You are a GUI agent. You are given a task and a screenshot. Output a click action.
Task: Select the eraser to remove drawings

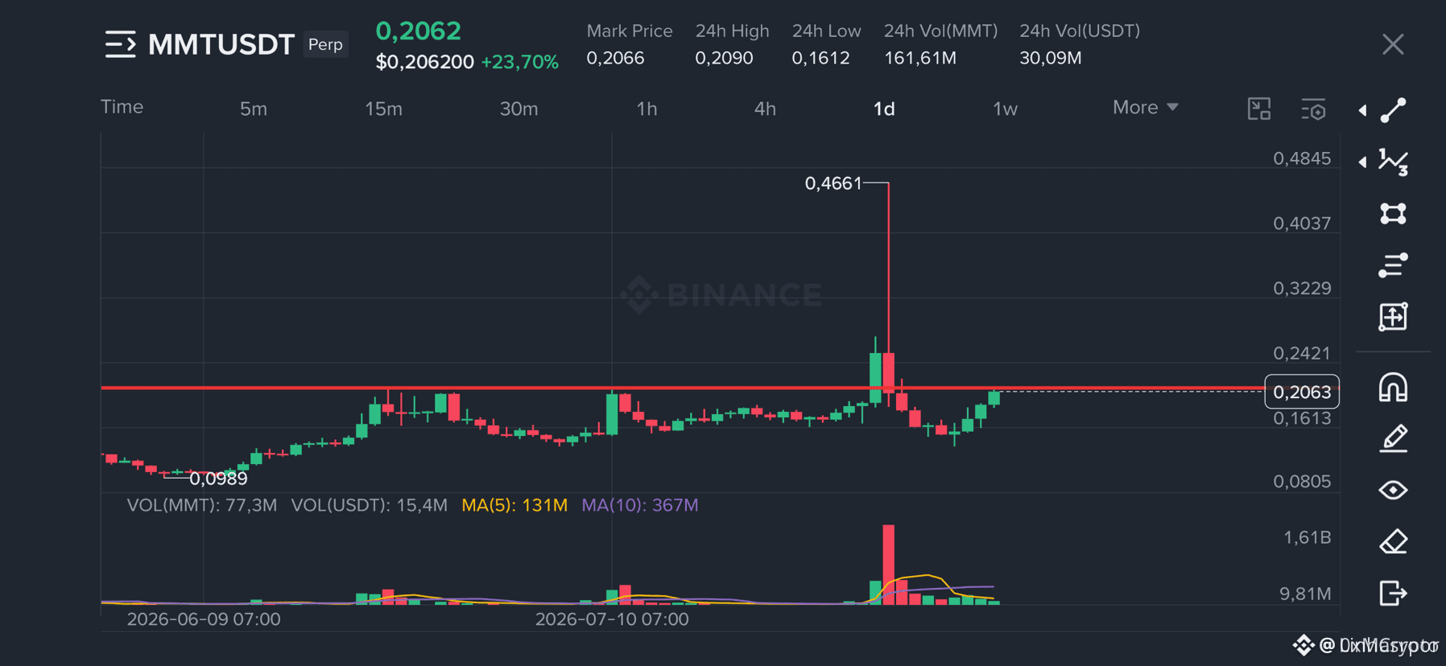1394,541
